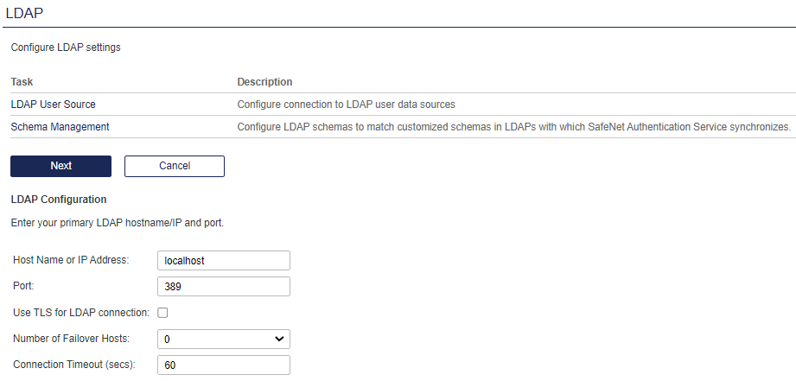796x381 pixels.
Task: Expand the Number of Failover Hosts dropdown
Action: point(224,340)
